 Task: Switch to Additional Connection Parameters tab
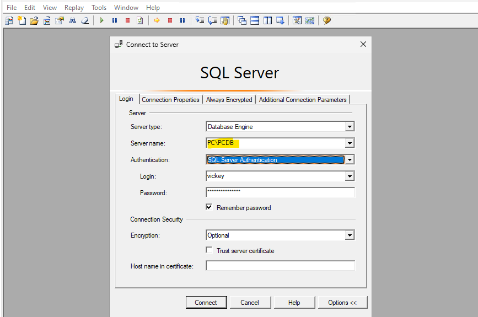[303, 100]
